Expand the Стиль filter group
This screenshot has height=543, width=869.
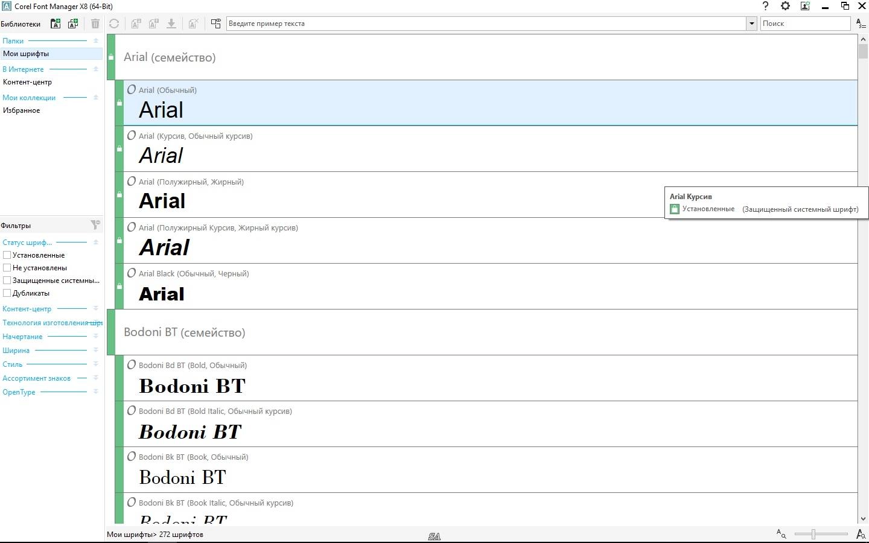pos(95,364)
